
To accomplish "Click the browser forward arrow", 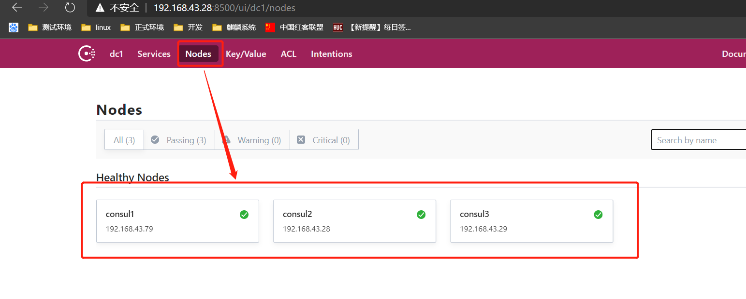I will [x=44, y=8].
